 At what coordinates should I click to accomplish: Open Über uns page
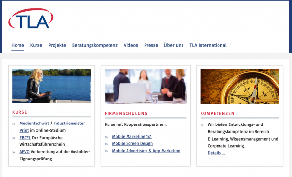[174, 45]
